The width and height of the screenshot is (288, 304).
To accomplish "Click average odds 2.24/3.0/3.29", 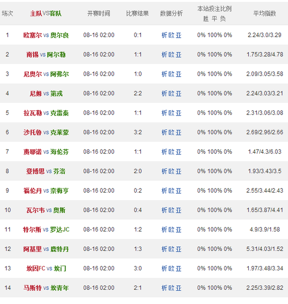I will pos(264,35).
